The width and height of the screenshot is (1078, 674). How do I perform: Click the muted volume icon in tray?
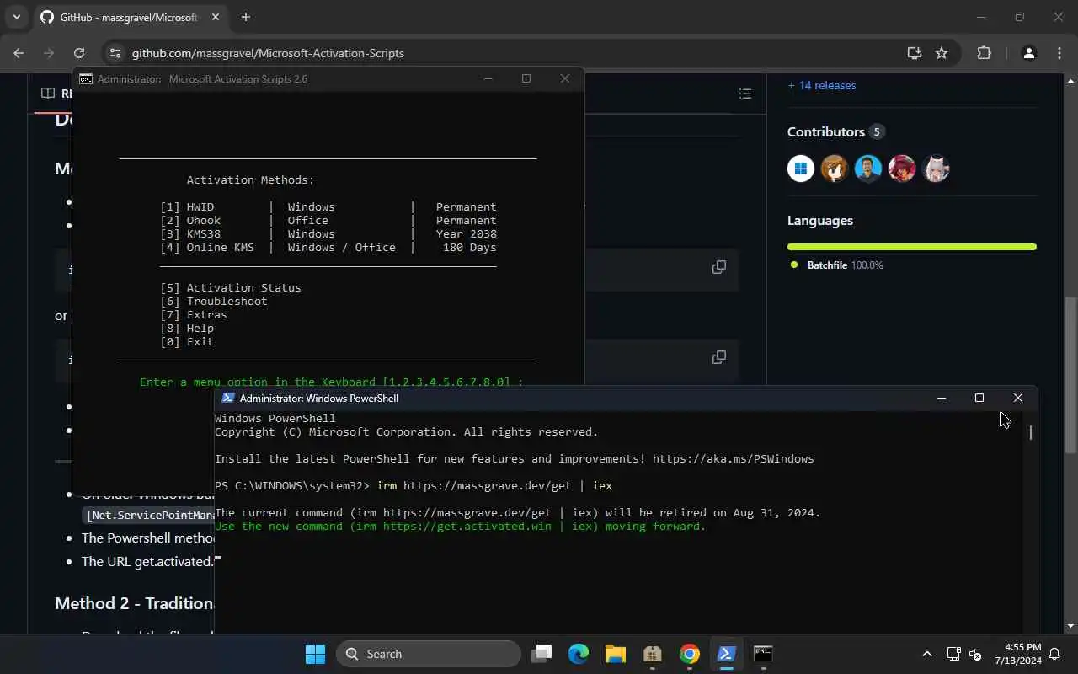pyautogui.click(x=975, y=654)
